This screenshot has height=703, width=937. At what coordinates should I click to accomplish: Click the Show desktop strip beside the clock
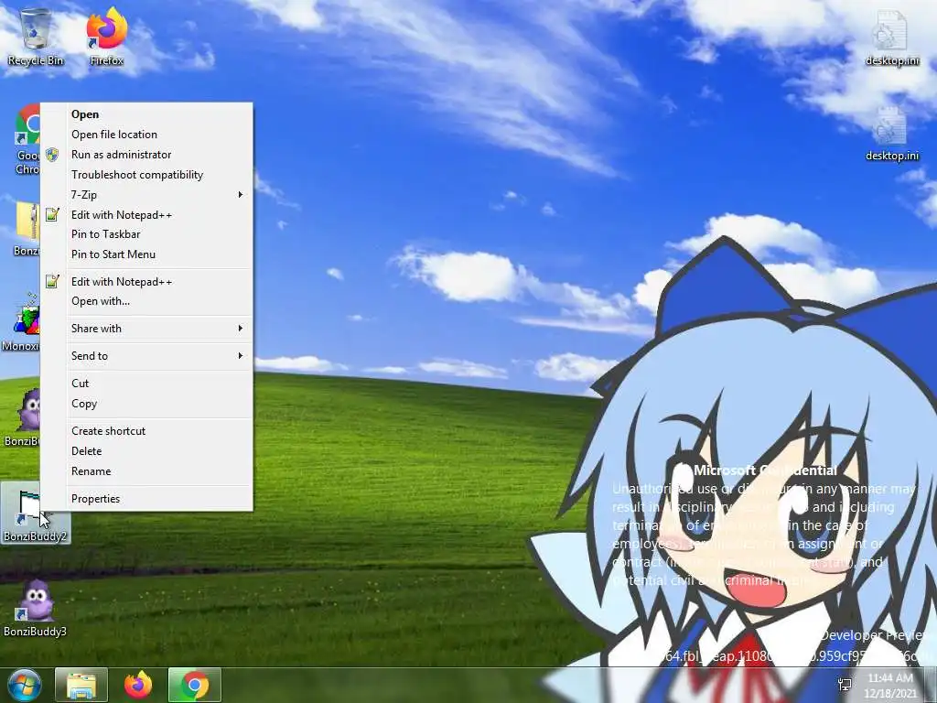point(931,685)
